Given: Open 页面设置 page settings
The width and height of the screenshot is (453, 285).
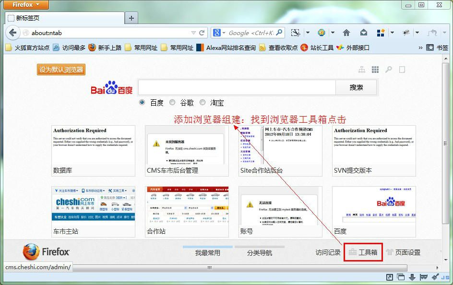Looking at the screenshot, I should tap(403, 252).
